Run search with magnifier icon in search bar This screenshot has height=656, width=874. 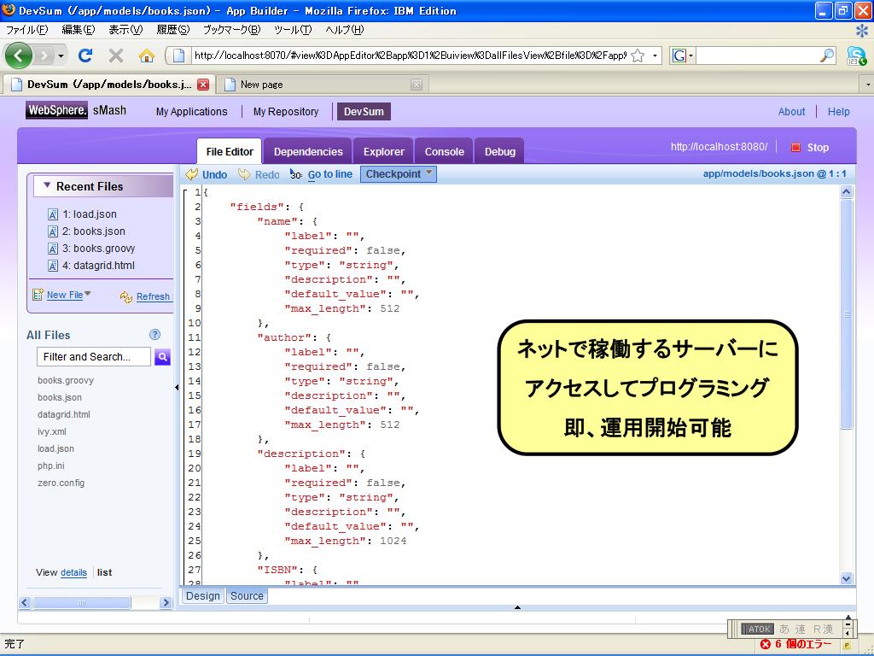click(x=826, y=56)
